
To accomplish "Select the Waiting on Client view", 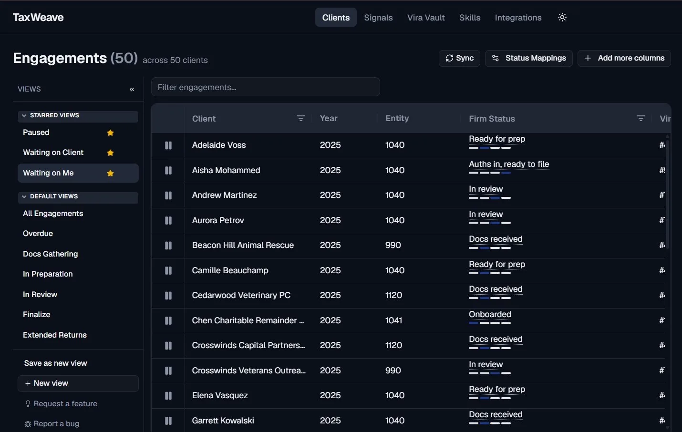I will 53,152.
